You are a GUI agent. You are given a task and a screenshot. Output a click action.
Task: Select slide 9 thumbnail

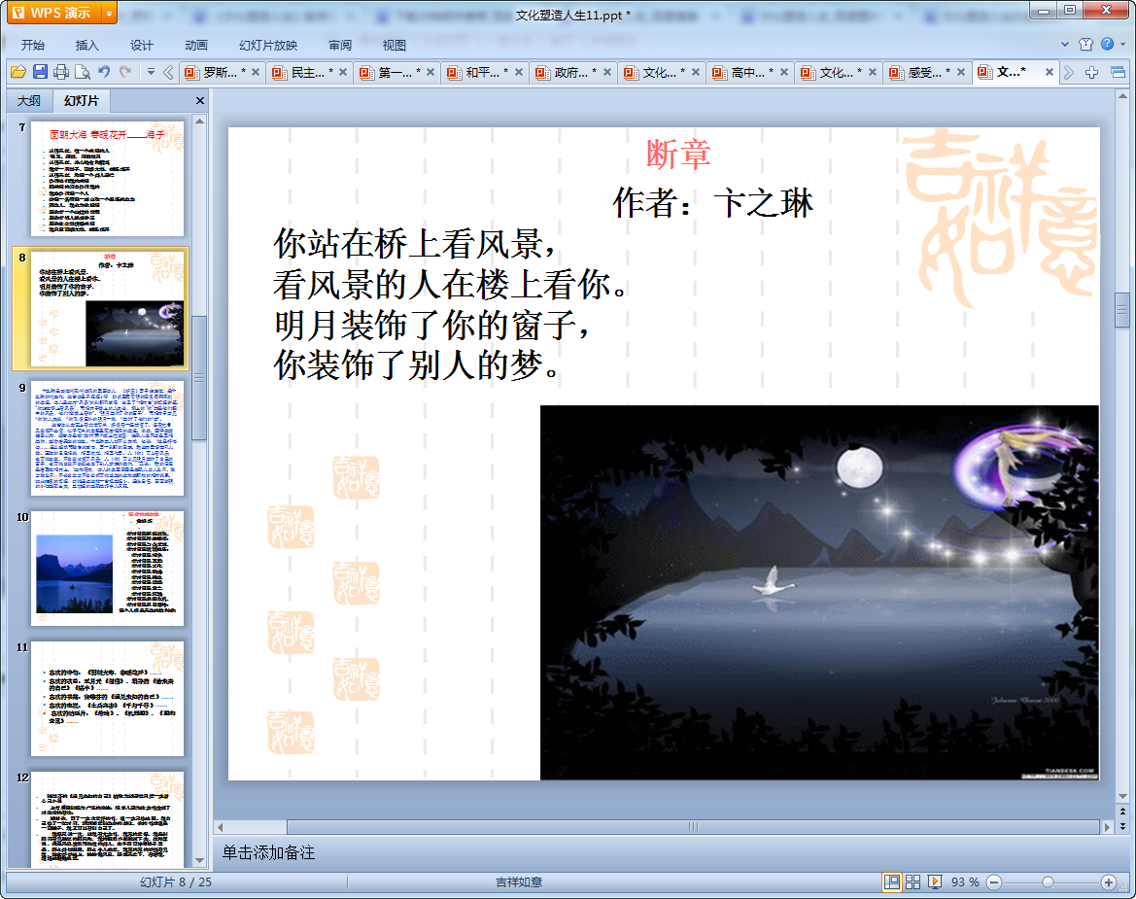(107, 438)
